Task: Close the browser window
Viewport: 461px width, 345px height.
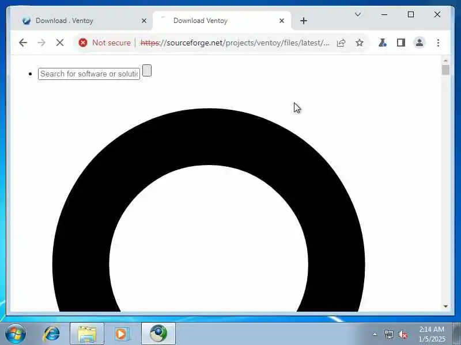Action: 437,14
